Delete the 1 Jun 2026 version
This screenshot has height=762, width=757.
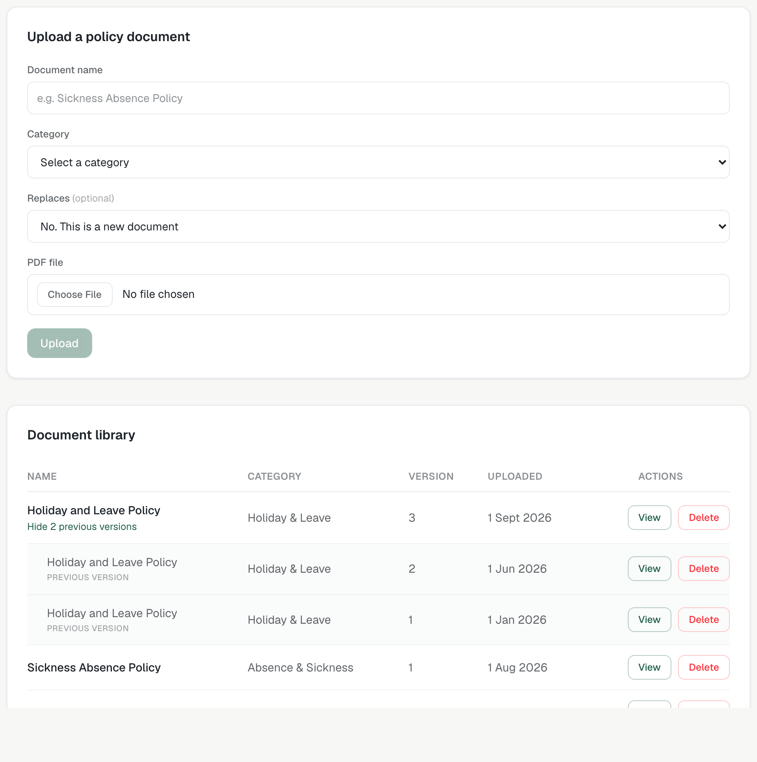point(704,569)
